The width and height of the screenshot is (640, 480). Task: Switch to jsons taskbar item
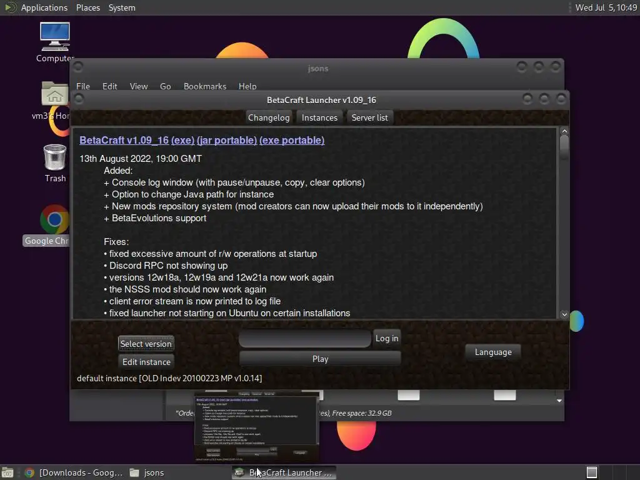(147, 472)
